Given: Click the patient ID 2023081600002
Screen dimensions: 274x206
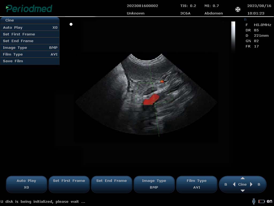Looking at the screenshot, I should pos(142,6).
